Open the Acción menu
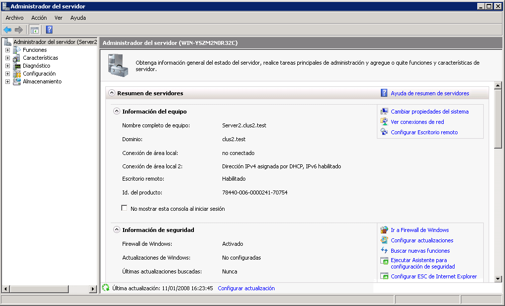This screenshot has width=505, height=306. [39, 18]
